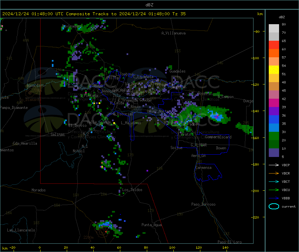Click the cyan VBCT arrow legend icon
Screen dimensions: 299x252
(x=274, y=182)
